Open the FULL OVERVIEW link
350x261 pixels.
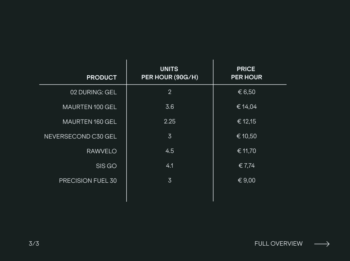coord(278,244)
